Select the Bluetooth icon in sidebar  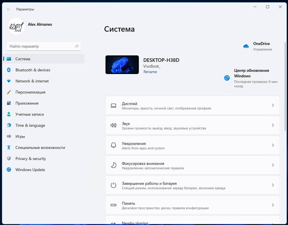coord(9,70)
